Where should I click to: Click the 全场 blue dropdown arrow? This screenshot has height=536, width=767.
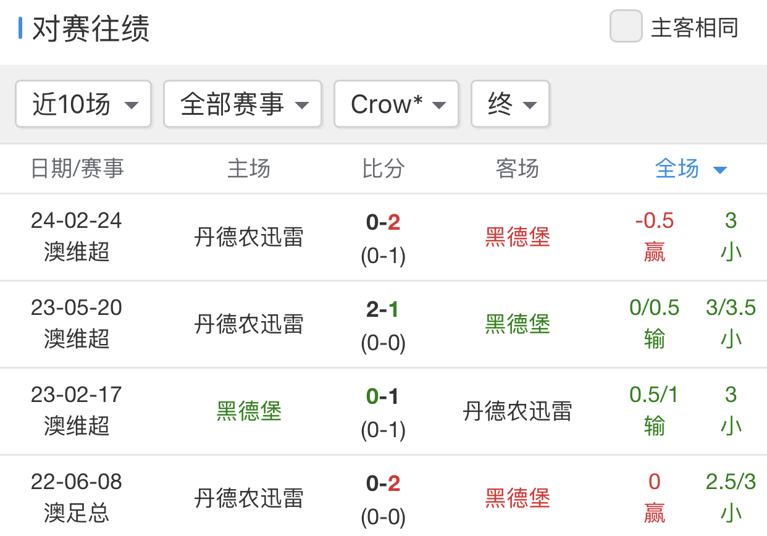tap(719, 170)
